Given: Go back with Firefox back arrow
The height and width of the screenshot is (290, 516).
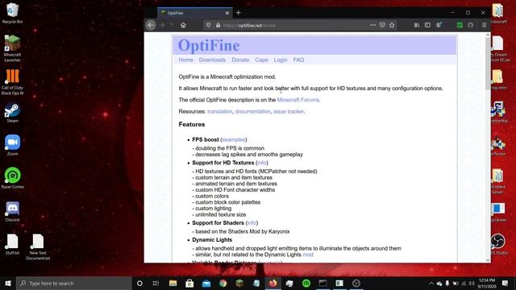Looking at the screenshot, I should coord(151,25).
